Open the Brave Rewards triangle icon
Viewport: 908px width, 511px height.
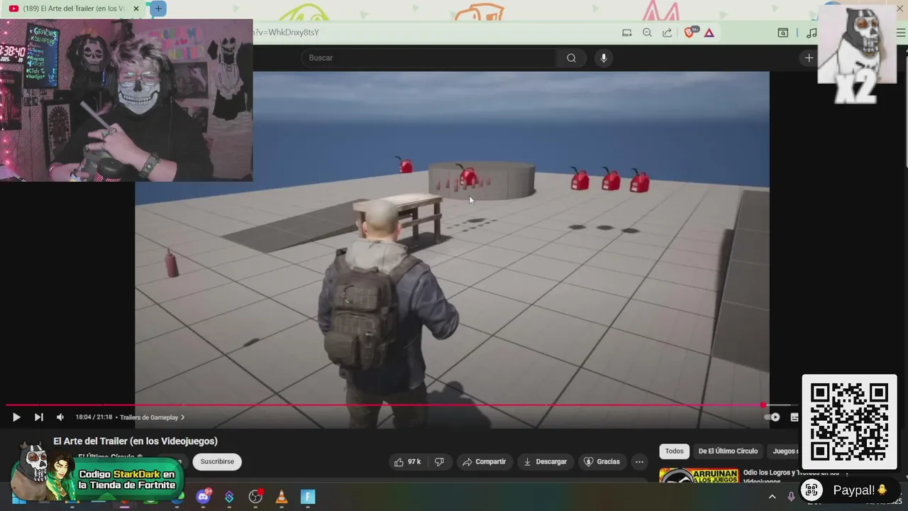coord(709,33)
